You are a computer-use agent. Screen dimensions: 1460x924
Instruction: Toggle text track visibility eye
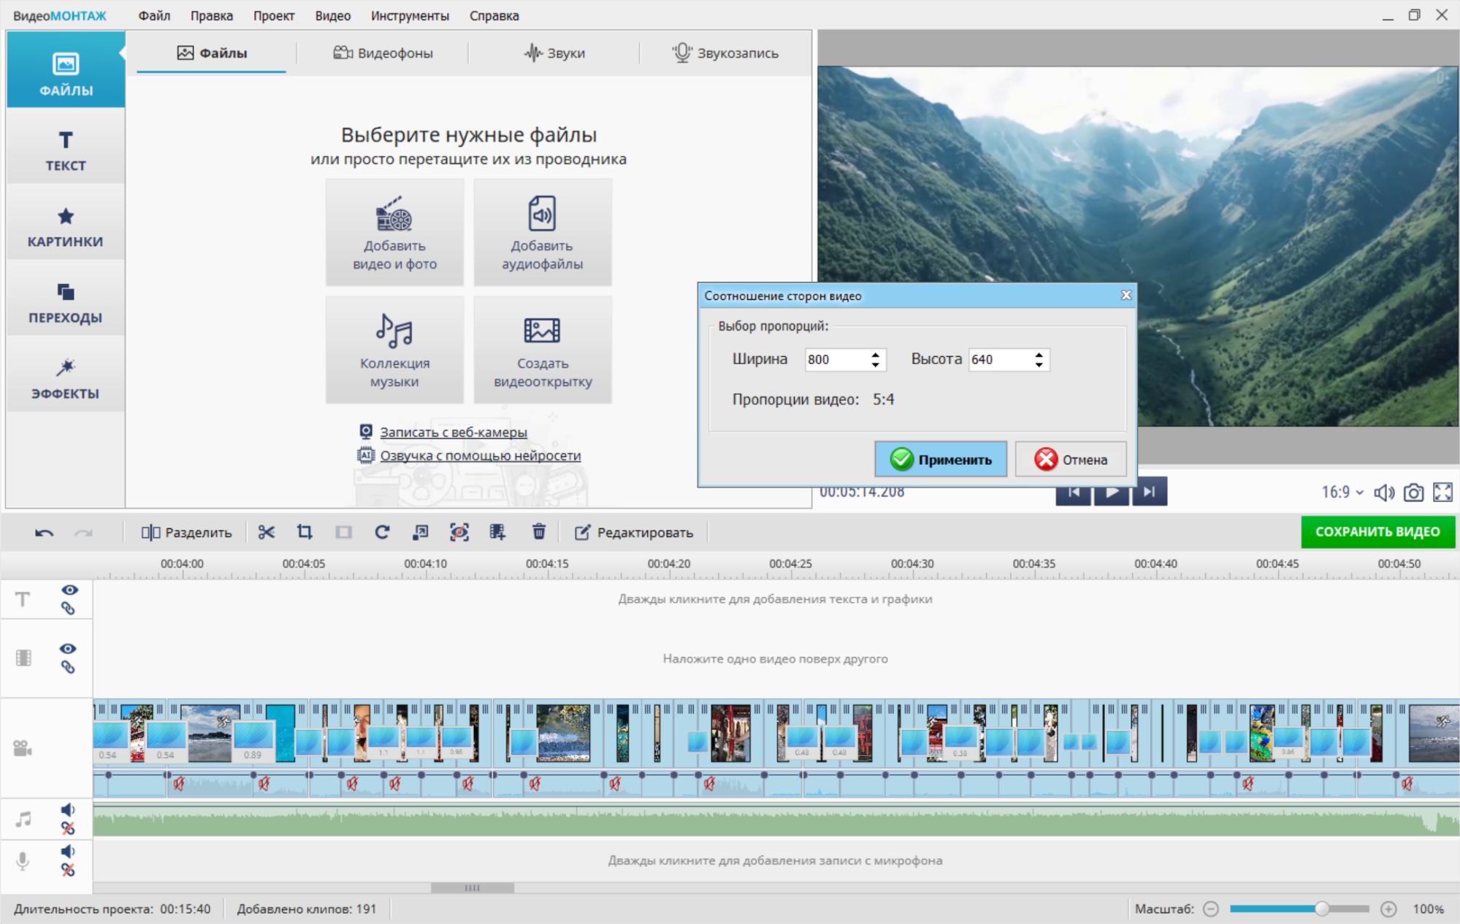pyautogui.click(x=69, y=590)
